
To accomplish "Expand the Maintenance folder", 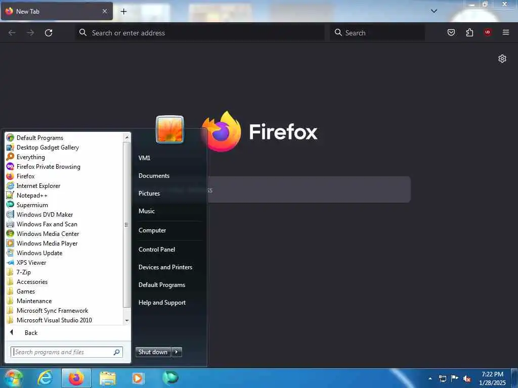I will pos(34,301).
